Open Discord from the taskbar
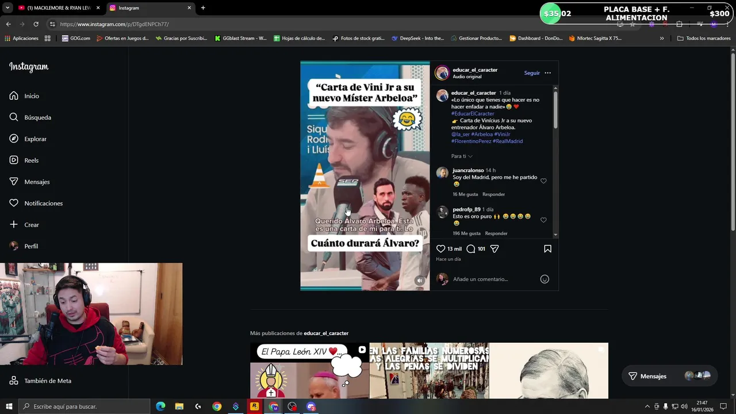Image resolution: width=736 pixels, height=414 pixels. [x=311, y=407]
